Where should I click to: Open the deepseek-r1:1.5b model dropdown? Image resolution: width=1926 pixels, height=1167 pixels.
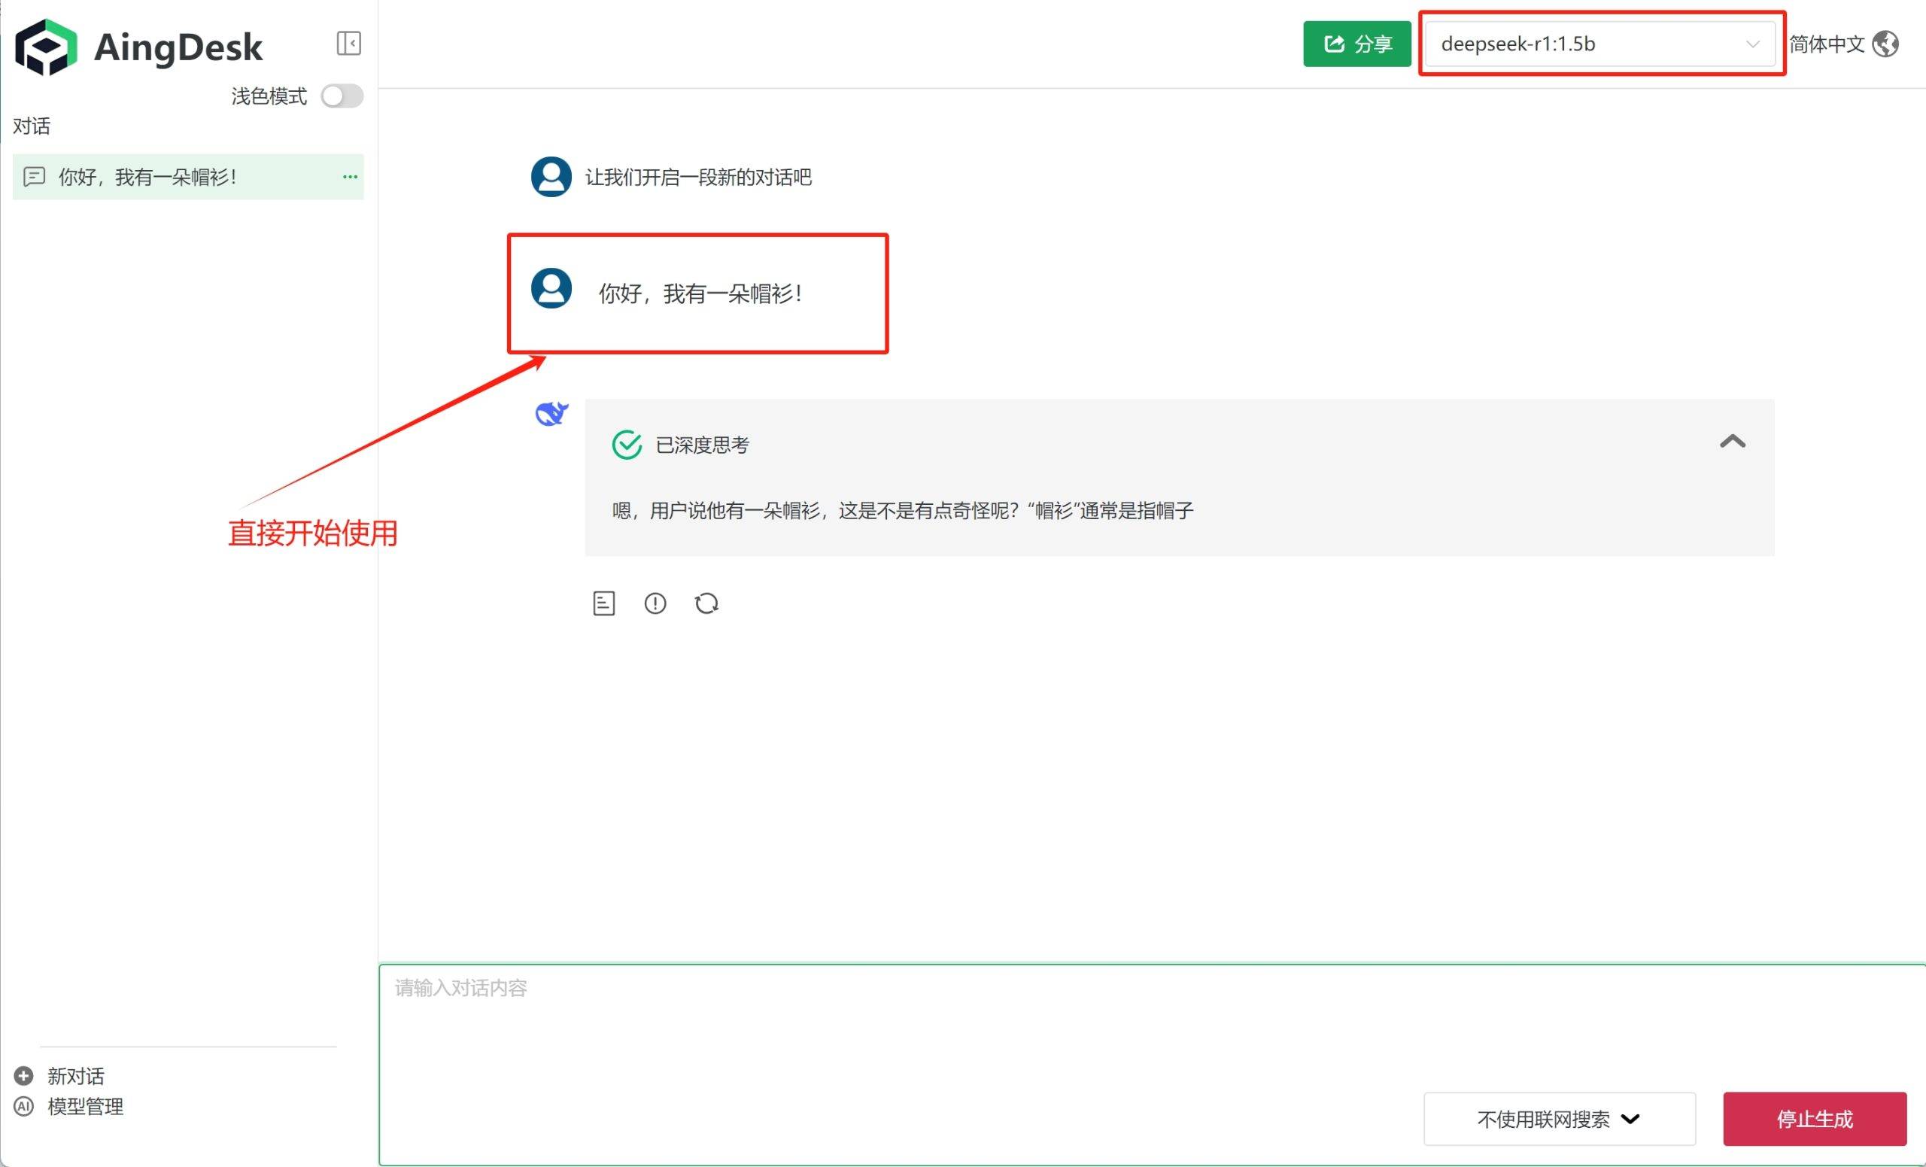pyautogui.click(x=1599, y=44)
